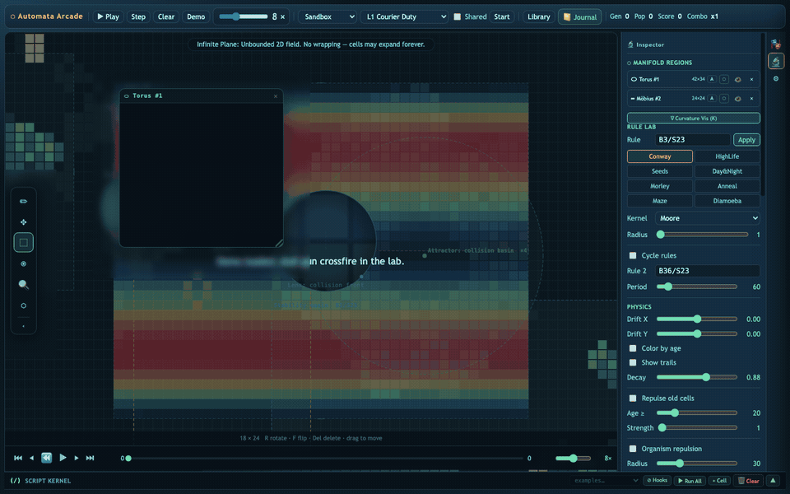The width and height of the screenshot is (790, 494).
Task: Adjust the kernel Radius slider
Action: click(x=702, y=235)
